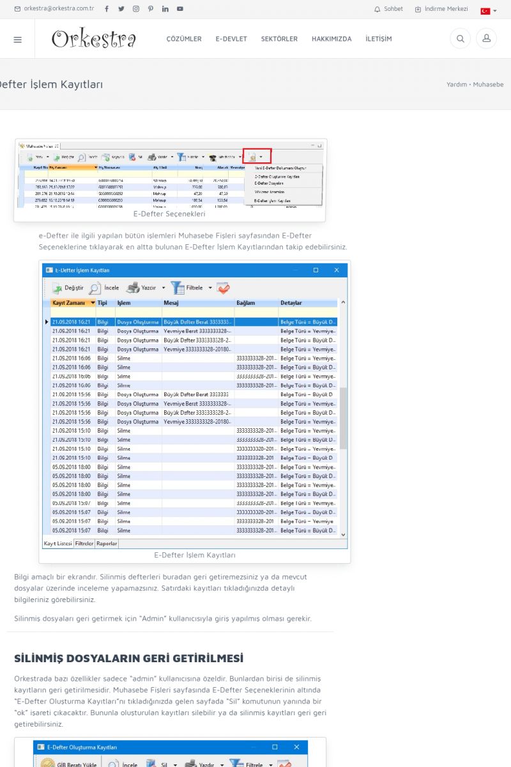Click the search magnifier icon
The height and width of the screenshot is (767, 511).
pos(460,39)
